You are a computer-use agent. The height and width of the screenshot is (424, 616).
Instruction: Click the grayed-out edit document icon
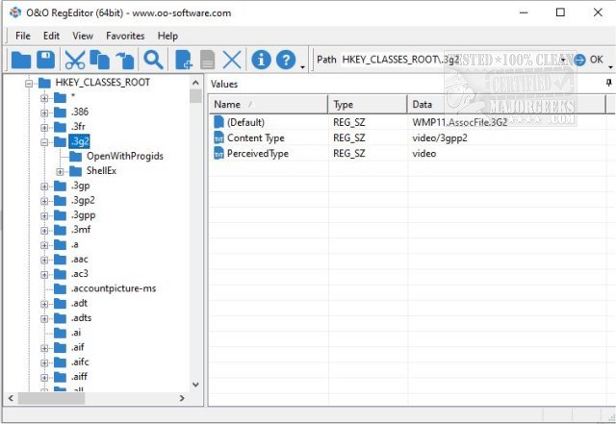click(208, 60)
